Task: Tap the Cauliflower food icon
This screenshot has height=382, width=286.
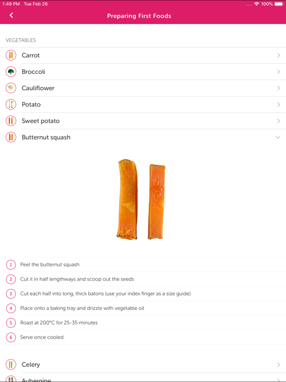Action: click(11, 88)
